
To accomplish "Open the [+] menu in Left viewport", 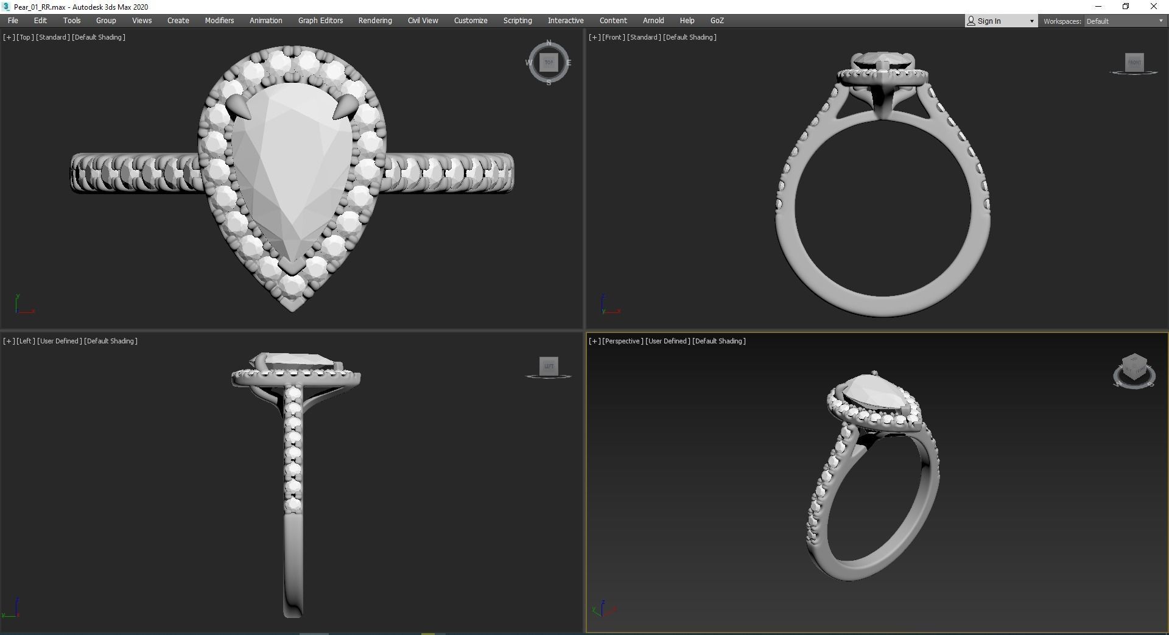I will point(9,341).
